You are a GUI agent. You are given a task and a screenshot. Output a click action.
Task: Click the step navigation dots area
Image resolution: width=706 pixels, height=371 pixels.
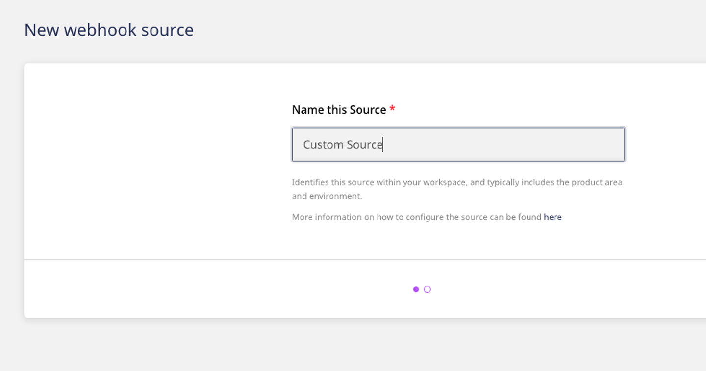pyautogui.click(x=422, y=289)
